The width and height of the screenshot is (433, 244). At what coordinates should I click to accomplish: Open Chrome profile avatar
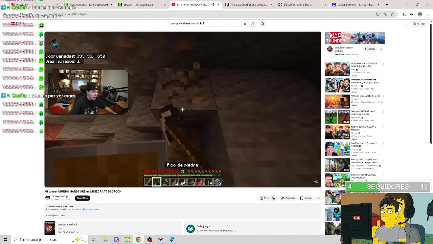pos(420,14)
